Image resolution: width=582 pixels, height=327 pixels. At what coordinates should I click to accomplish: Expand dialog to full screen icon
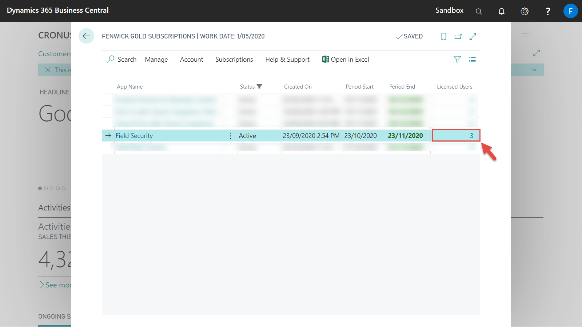[473, 36]
